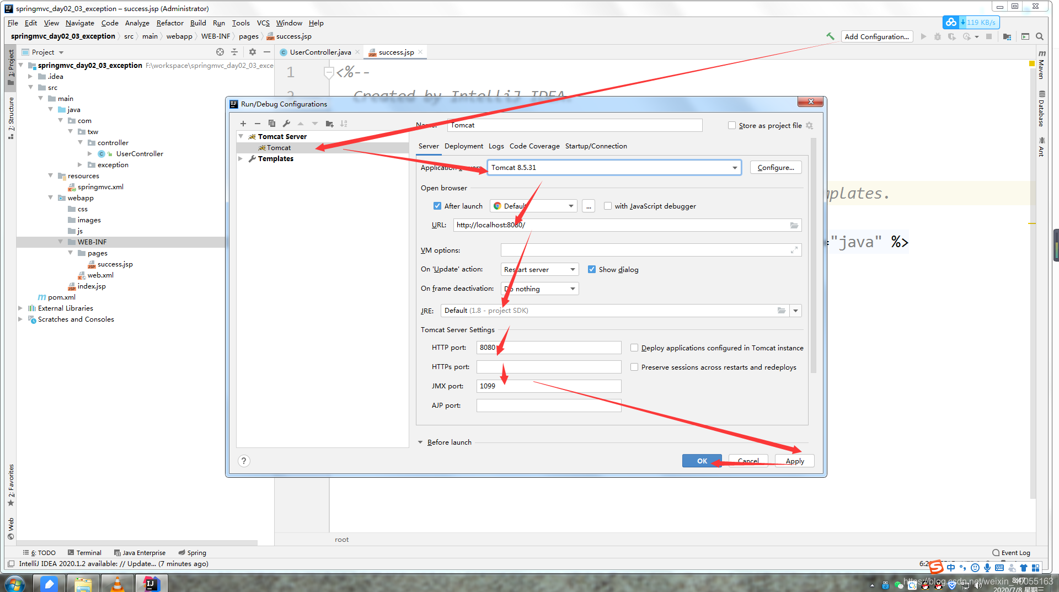Open On frame deactivation dropdown
Image resolution: width=1059 pixels, height=592 pixels.
[x=539, y=289]
